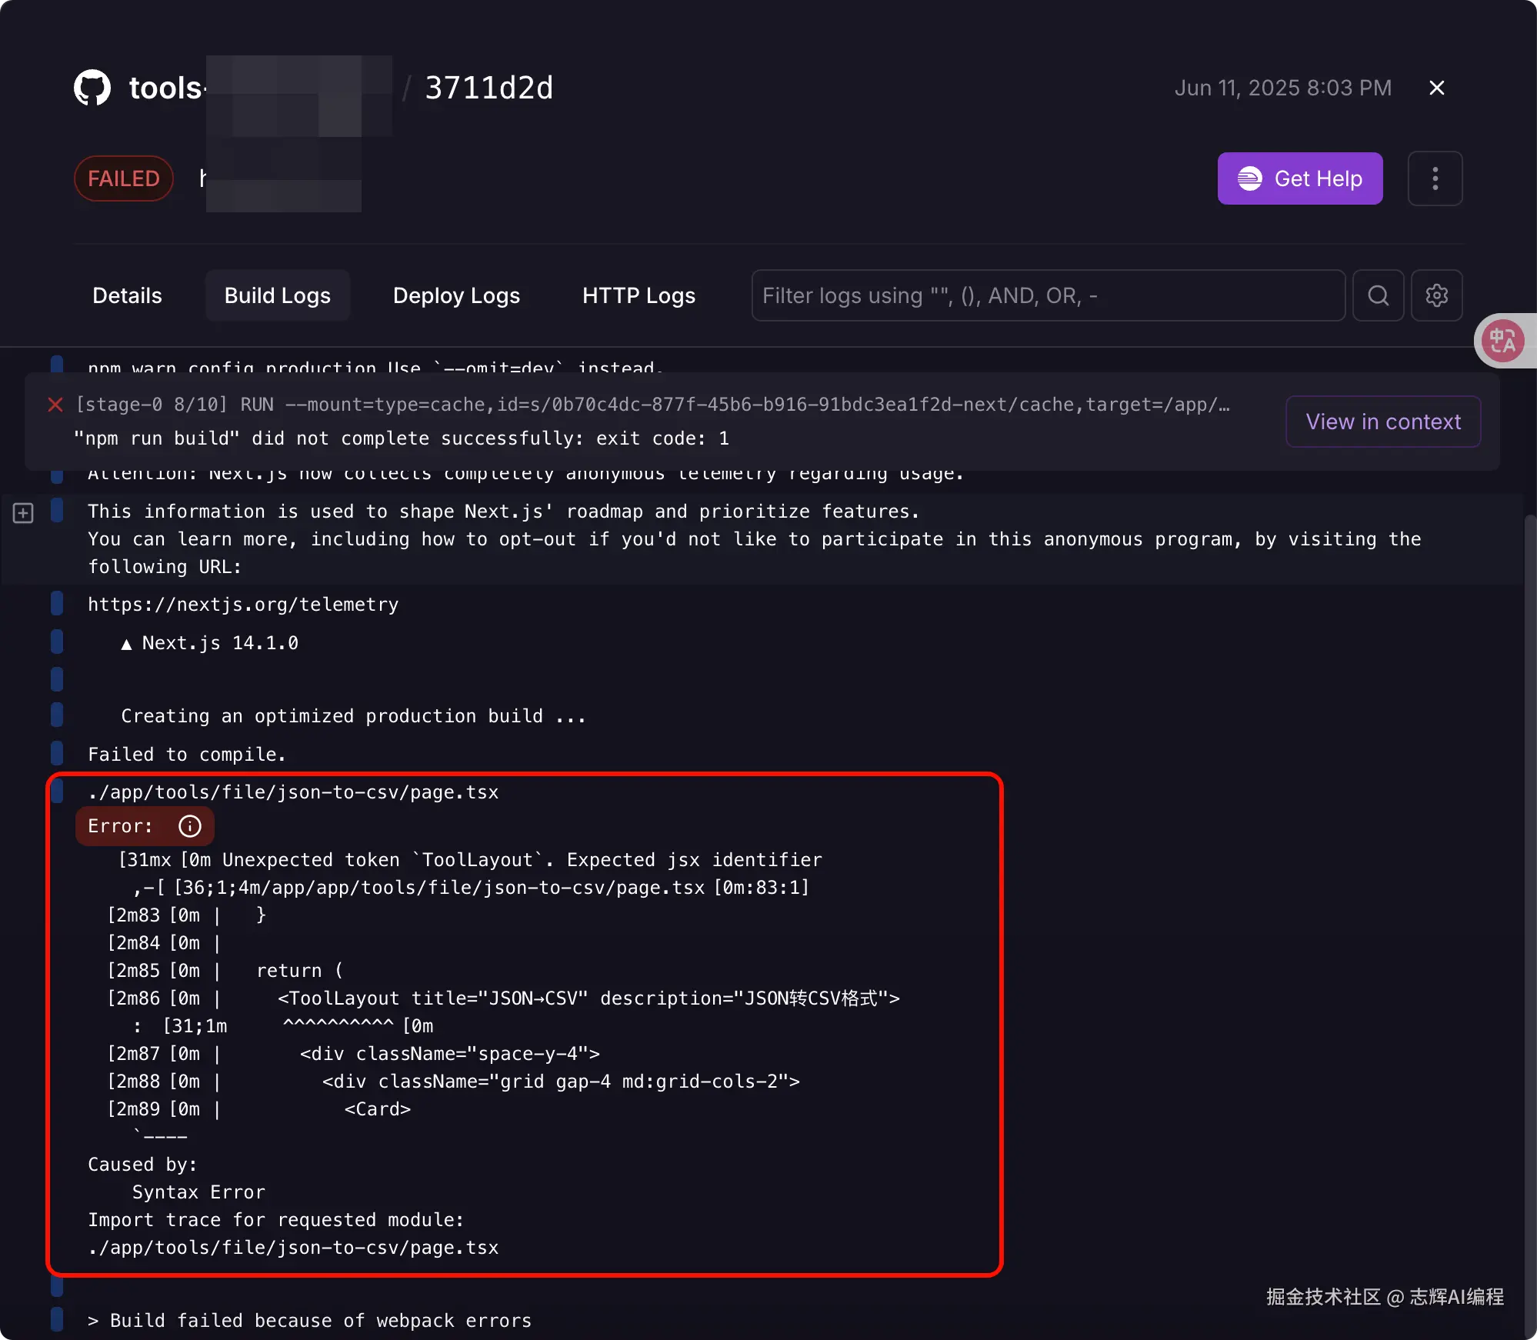Screen dimensions: 1537x1340
Task: Click the red X error icon
Action: [55, 405]
